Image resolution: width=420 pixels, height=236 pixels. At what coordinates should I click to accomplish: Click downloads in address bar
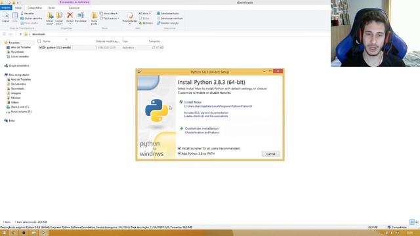click(x=39, y=34)
